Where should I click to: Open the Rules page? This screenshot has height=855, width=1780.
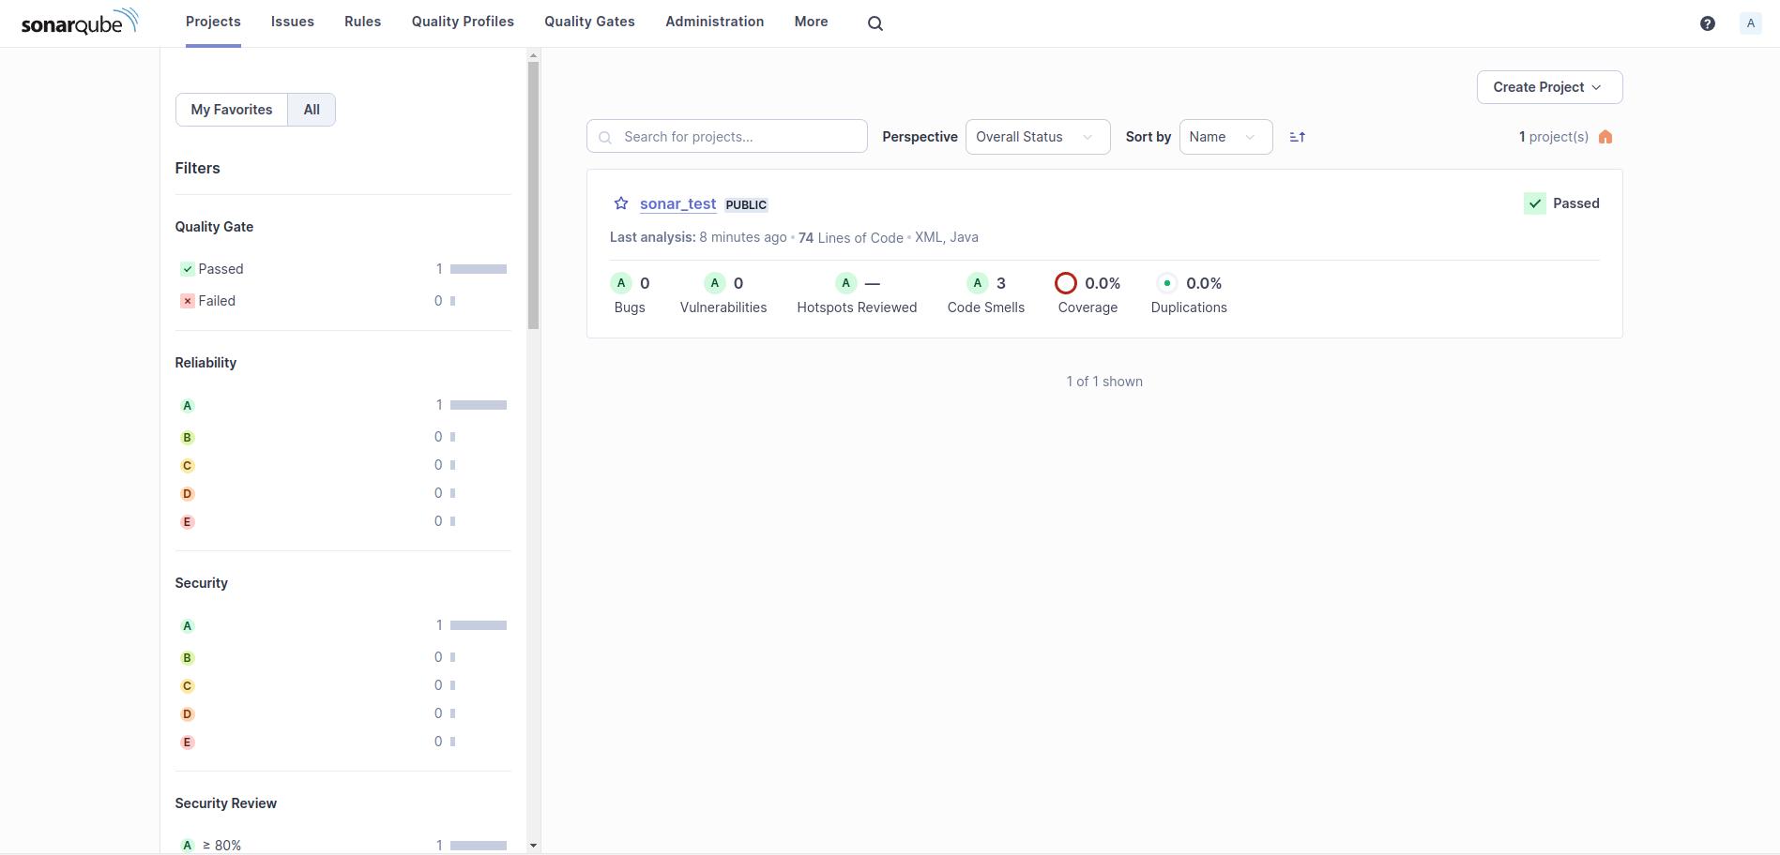pyautogui.click(x=362, y=22)
